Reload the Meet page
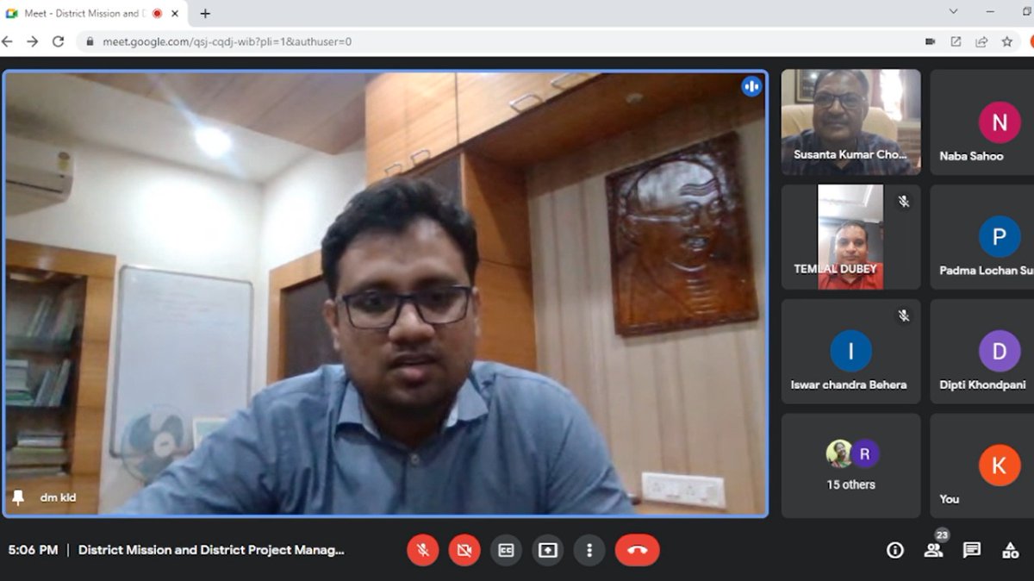The width and height of the screenshot is (1034, 581). 59,41
